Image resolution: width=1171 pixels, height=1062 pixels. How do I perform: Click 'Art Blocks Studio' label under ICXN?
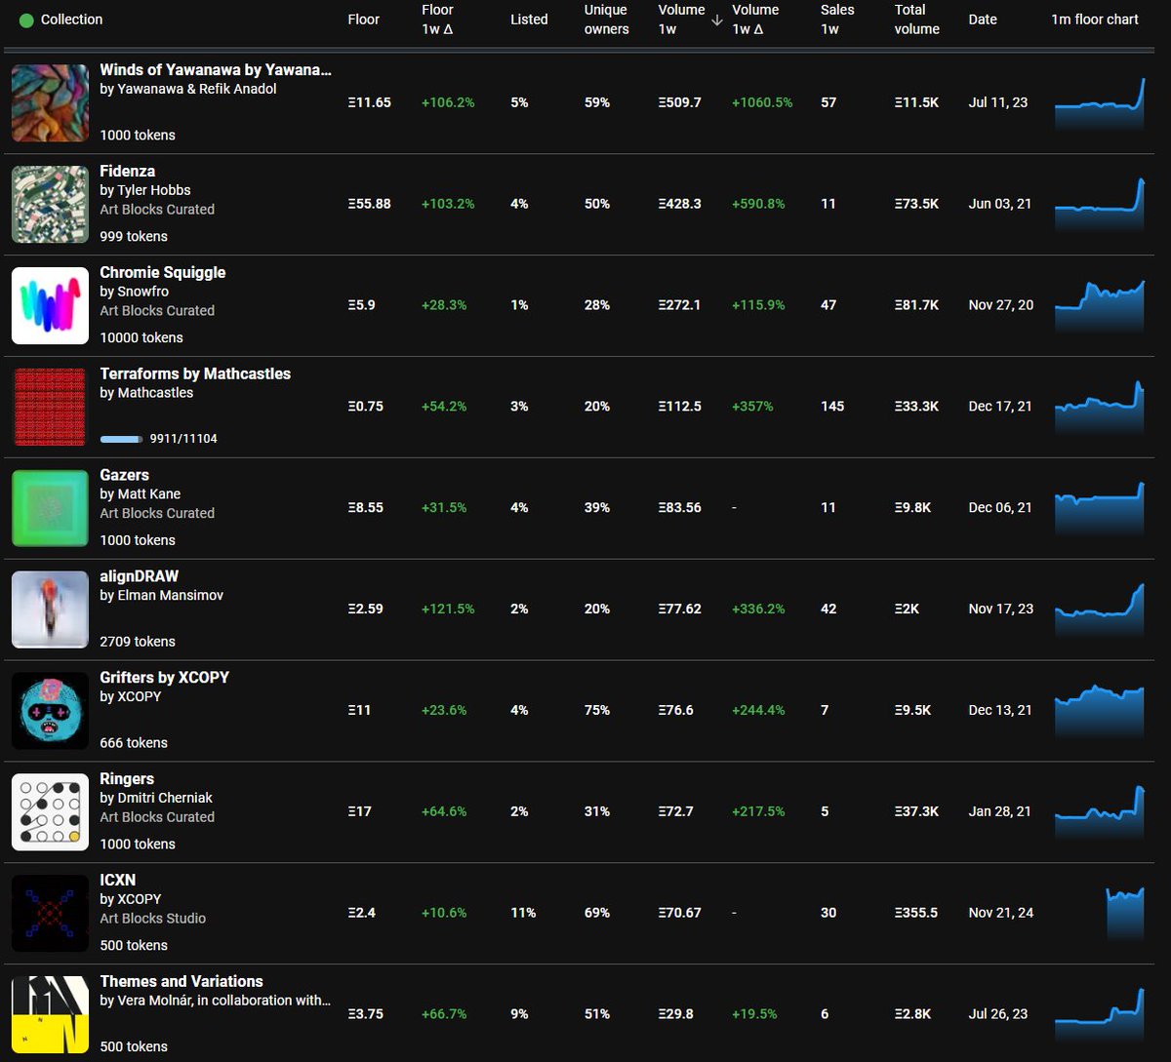(153, 919)
